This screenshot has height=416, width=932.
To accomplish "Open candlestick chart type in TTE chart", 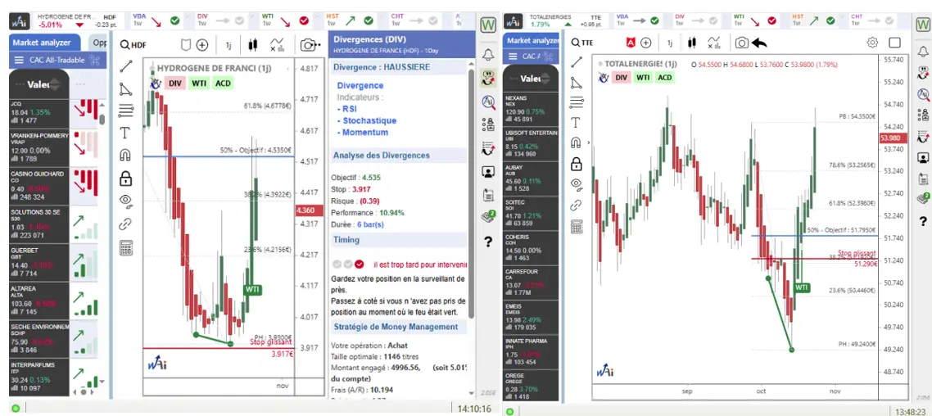I will (692, 43).
